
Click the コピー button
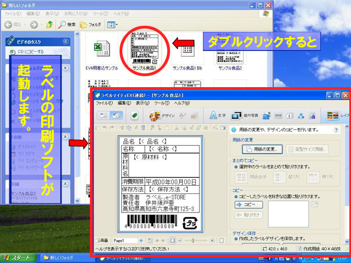248,204
